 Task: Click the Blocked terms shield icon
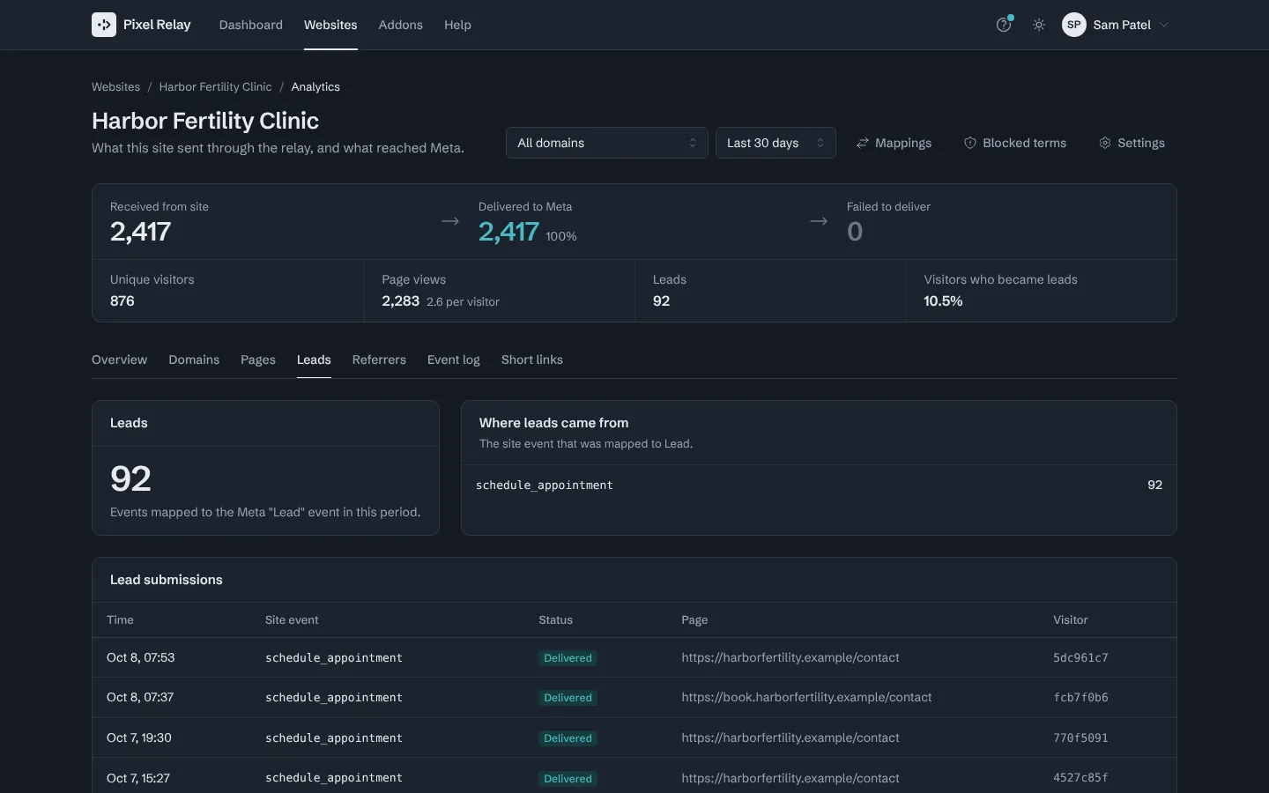969,143
